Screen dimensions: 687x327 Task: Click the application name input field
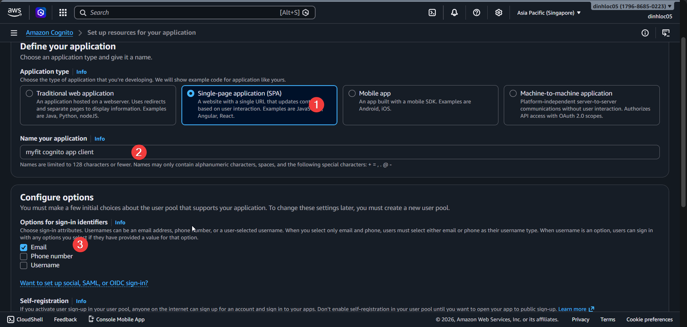(215, 152)
